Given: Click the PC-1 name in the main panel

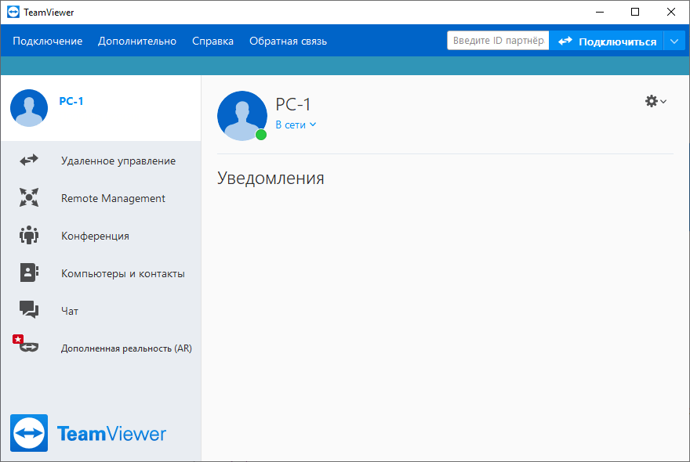Looking at the screenshot, I should point(293,105).
